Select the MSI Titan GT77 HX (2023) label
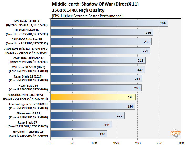The width and height of the screenshot is (186, 148). pos(28,67)
